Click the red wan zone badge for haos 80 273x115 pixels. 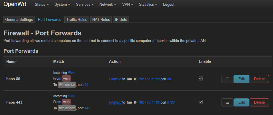point(66,78)
